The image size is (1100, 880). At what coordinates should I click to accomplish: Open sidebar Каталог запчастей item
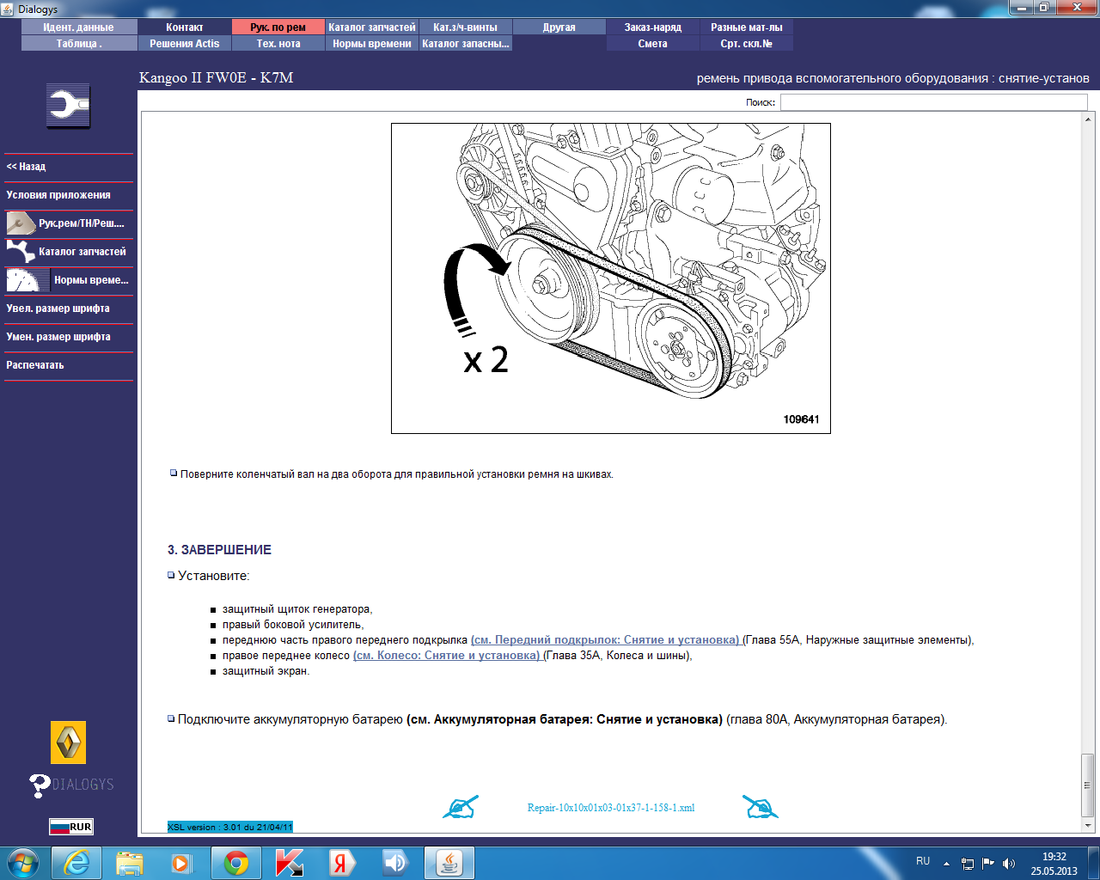tap(69, 252)
